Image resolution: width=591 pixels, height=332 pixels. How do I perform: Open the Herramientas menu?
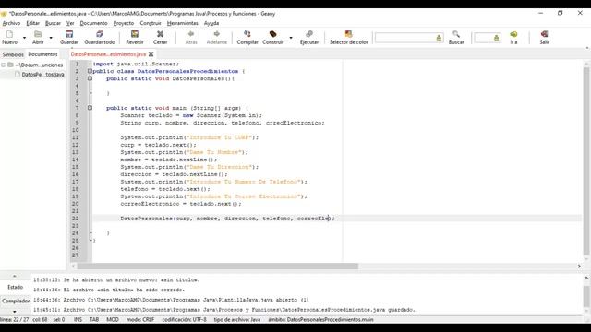pyautogui.click(x=183, y=23)
